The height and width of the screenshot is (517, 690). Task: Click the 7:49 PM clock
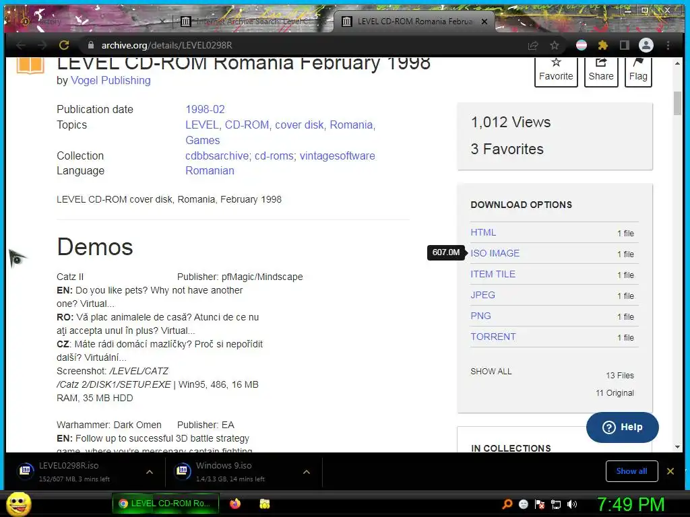631,504
